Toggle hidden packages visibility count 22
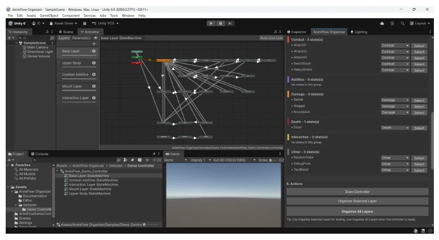This screenshot has height=240, width=439. pos(157,160)
